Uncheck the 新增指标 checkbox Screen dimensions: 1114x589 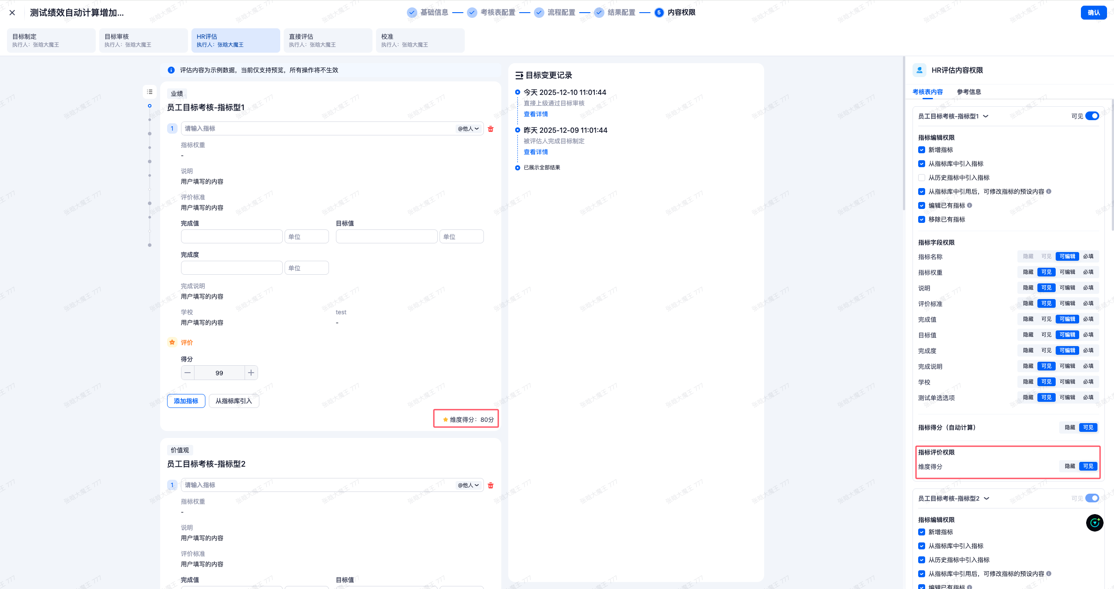coord(922,150)
